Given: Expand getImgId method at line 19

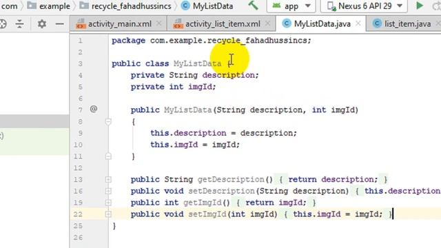Looking at the screenshot, I should (108, 203).
